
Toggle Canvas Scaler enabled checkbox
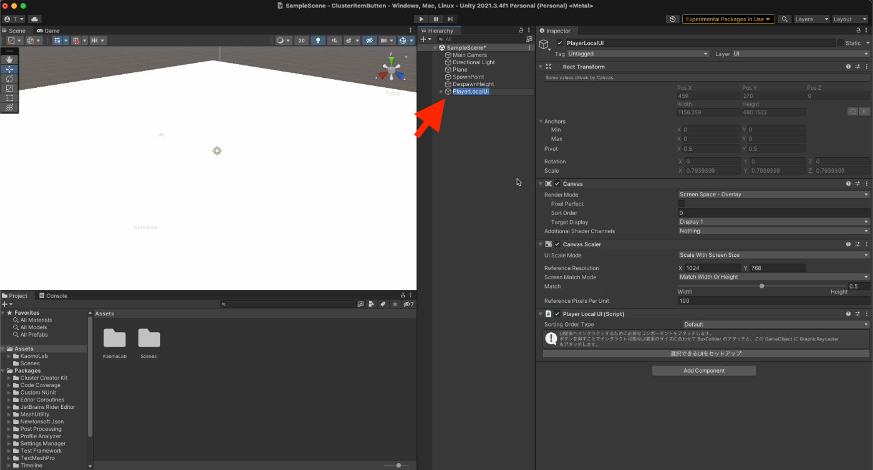[557, 244]
